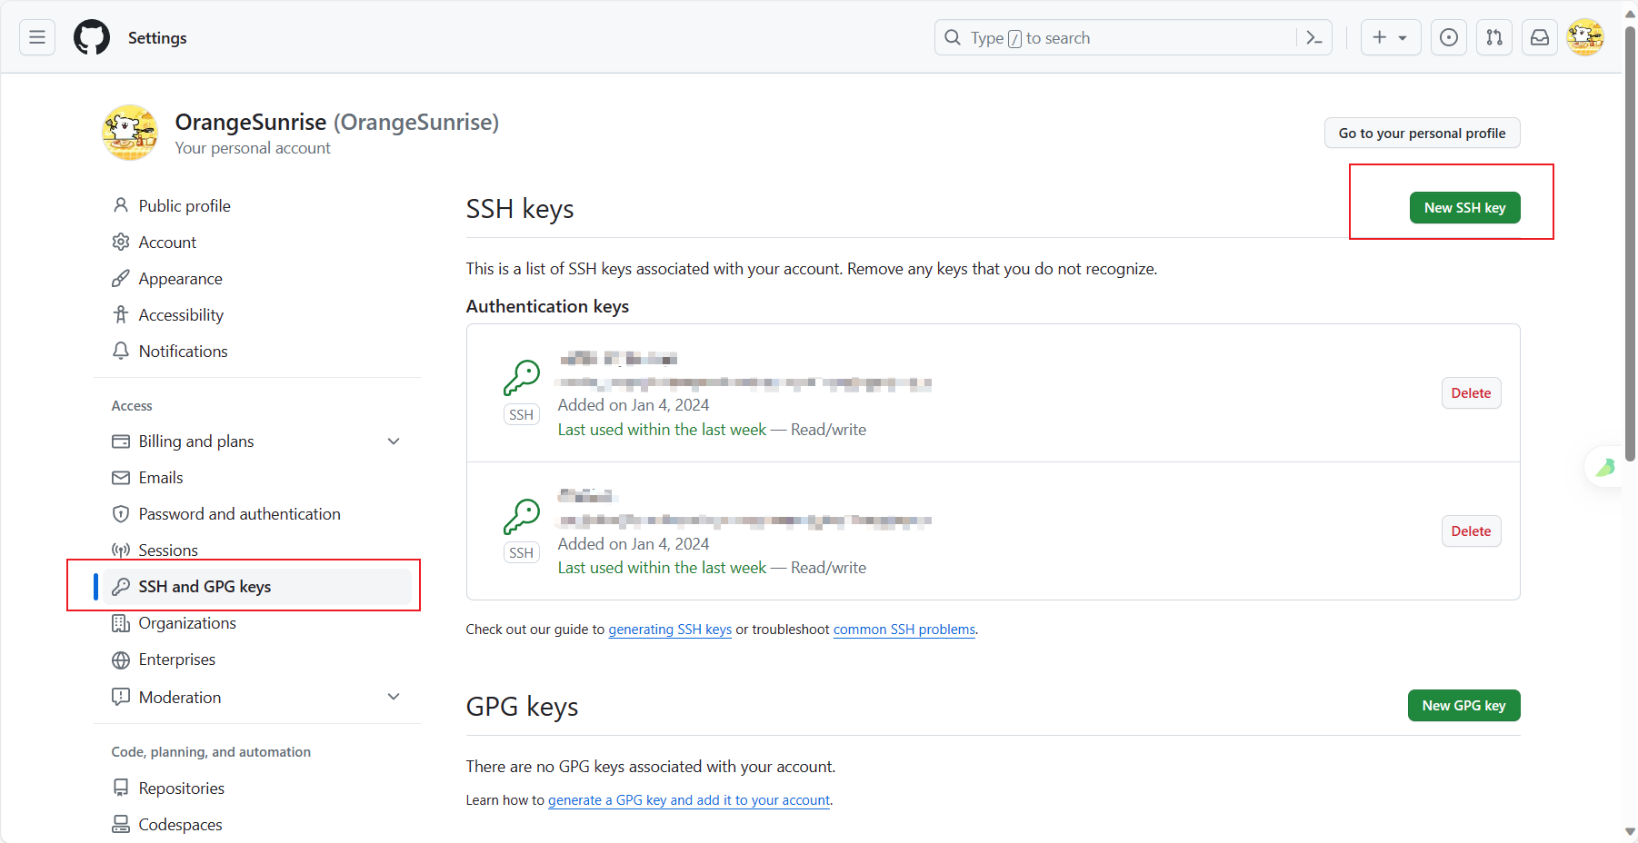Viewport: 1638px width, 843px height.
Task: Open the Inbox notifications icon
Action: click(1540, 37)
